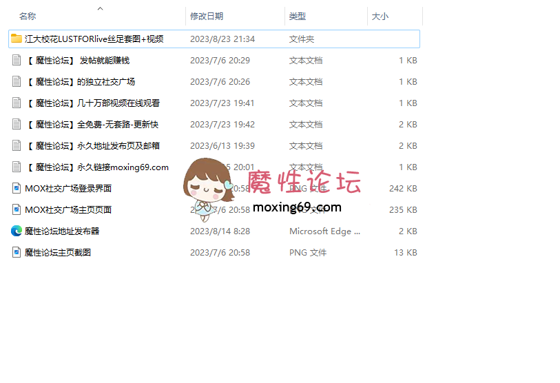The image size is (560, 383).
Task: Click the Microsoft Edge ... type cell
Action: click(x=324, y=231)
